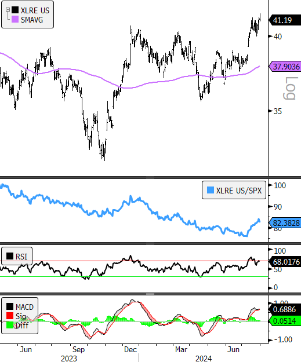Click the 82.3828 relative strength value label

285,223
